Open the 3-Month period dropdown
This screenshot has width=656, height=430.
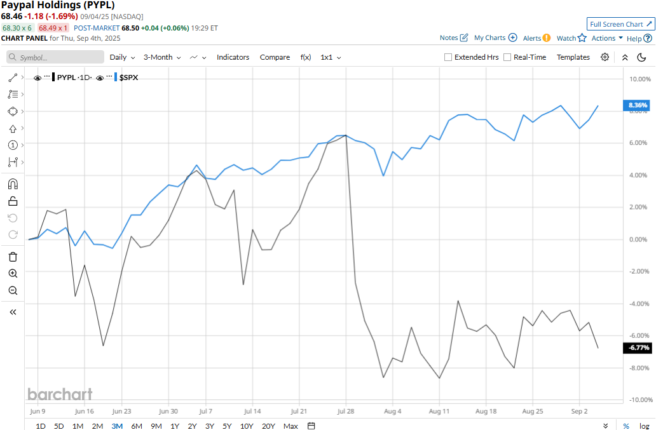point(162,57)
